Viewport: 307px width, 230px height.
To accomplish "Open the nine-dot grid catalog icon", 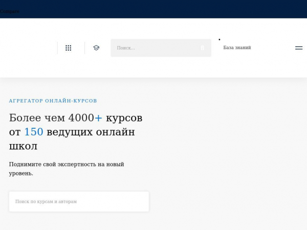I will (68, 48).
